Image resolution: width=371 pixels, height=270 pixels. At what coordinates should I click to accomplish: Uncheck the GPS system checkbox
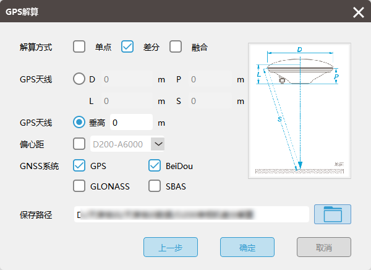(x=79, y=165)
